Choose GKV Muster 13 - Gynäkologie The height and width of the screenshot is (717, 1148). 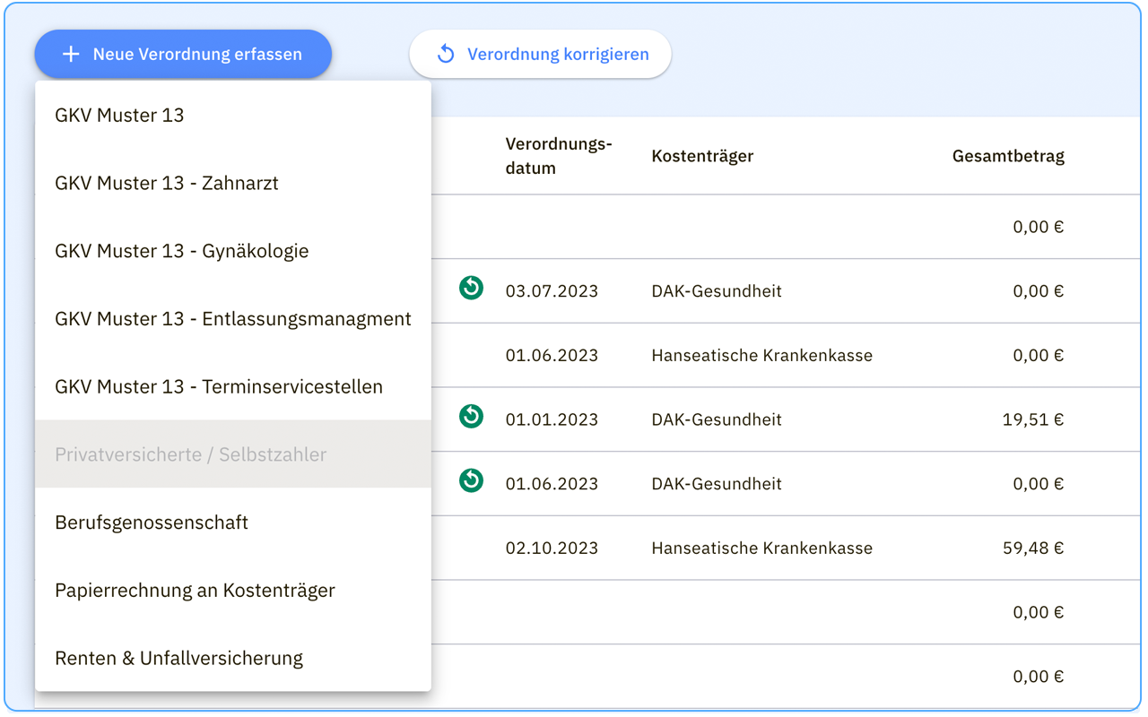pos(182,251)
